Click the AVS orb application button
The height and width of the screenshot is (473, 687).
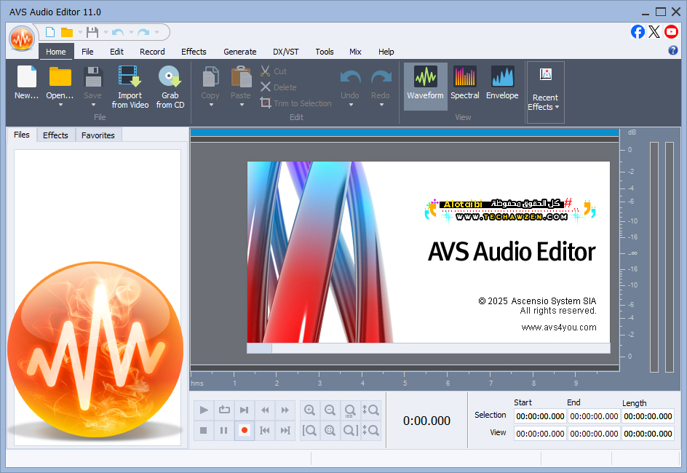[22, 39]
